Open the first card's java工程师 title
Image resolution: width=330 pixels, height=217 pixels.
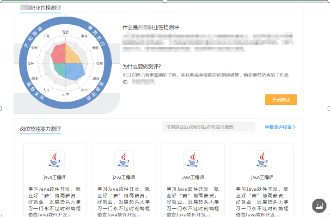coord(55,177)
